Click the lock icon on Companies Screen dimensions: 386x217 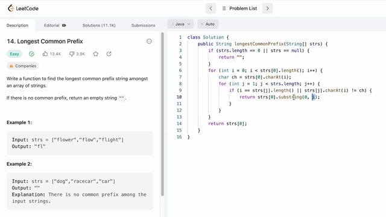pyautogui.click(x=11, y=66)
